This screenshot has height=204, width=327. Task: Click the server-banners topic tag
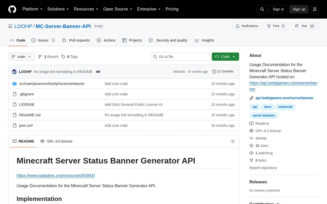point(264,116)
